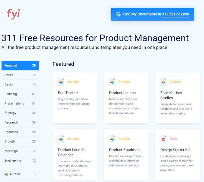
Task: Open the Bug Tracker template title
Action: [68, 93]
